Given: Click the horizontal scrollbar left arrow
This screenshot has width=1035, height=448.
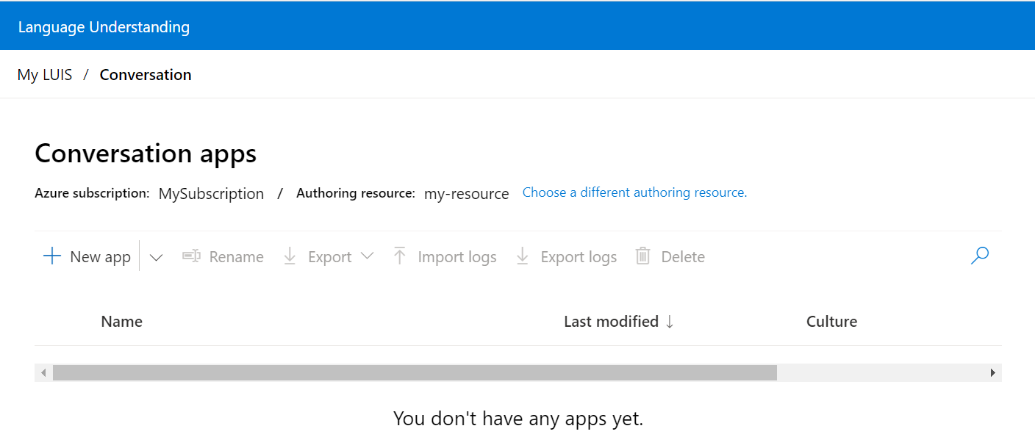Looking at the screenshot, I should [x=43, y=373].
